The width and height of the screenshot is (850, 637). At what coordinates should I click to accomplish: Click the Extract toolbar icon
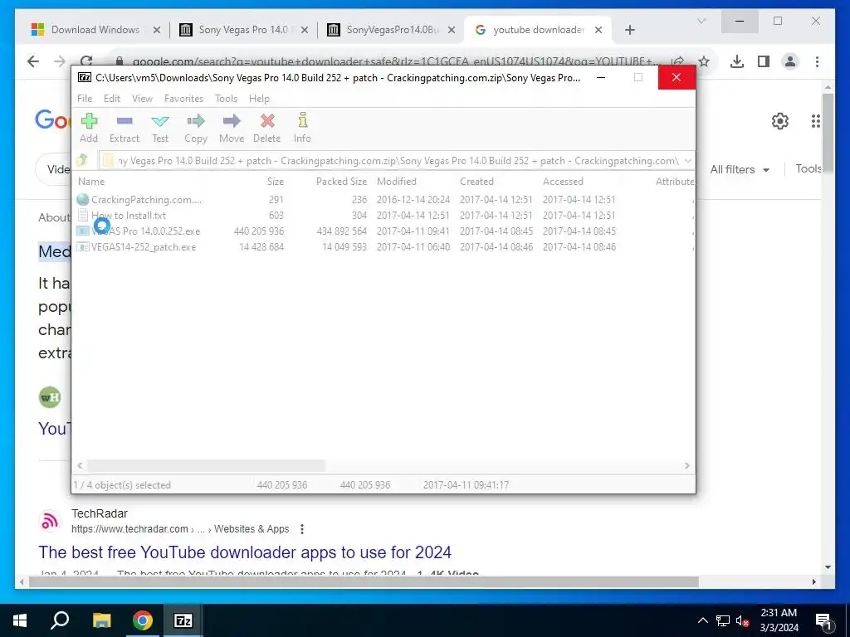pos(125,121)
